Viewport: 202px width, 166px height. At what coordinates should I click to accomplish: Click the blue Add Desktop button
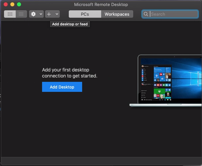pos(62,87)
